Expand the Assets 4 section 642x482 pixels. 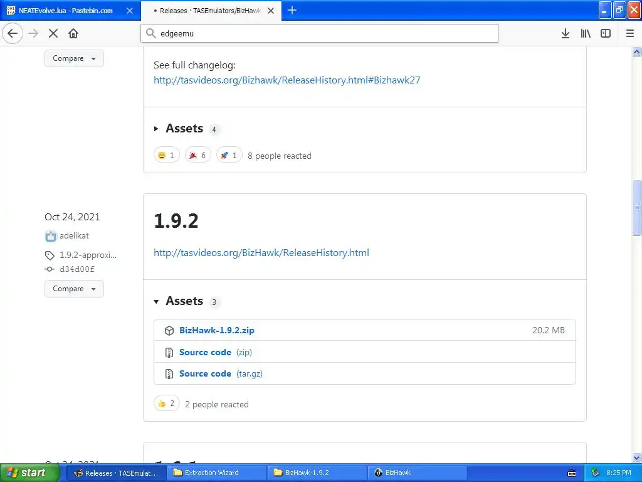184,128
